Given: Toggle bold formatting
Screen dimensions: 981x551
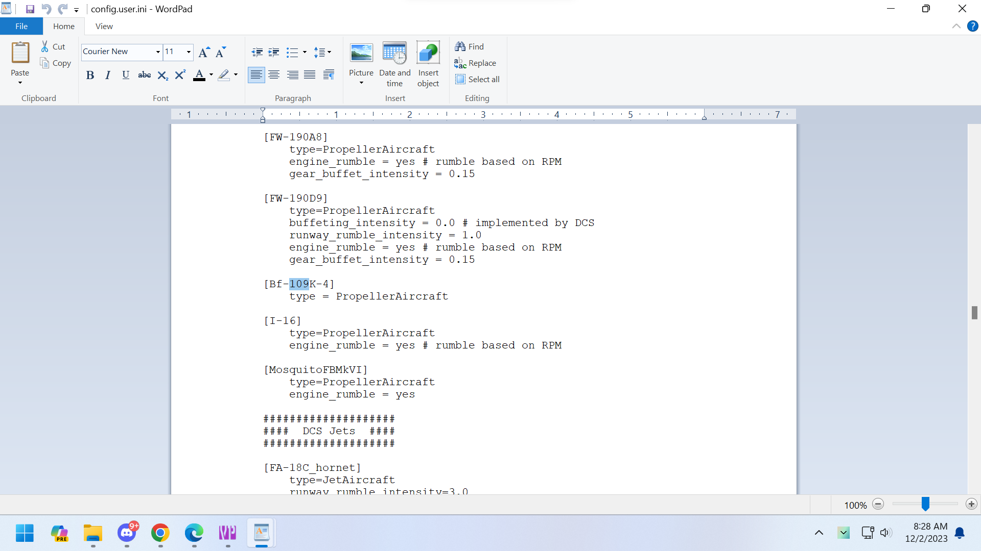Looking at the screenshot, I should [x=90, y=76].
